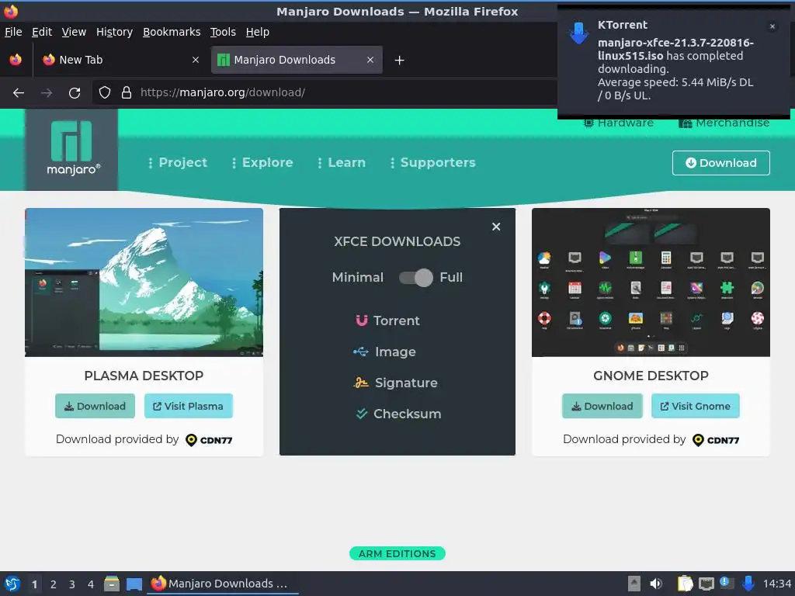Switch to virtual desktop 3

click(72, 584)
